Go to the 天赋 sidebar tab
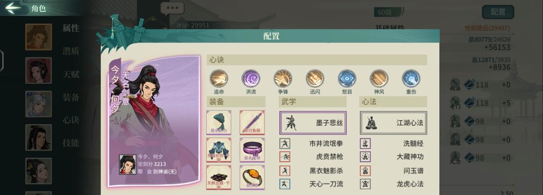This screenshot has height=195, width=543. point(71,74)
